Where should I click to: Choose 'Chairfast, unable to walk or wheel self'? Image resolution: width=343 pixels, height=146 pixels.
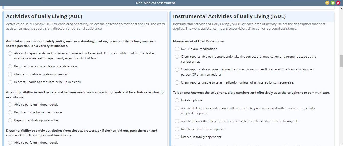[x=10, y=74]
